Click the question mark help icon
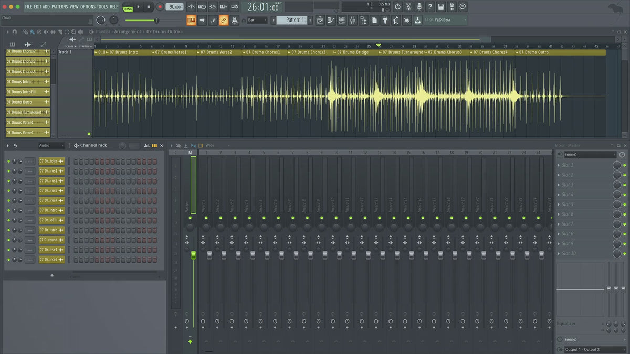The width and height of the screenshot is (630, 354). click(430, 7)
